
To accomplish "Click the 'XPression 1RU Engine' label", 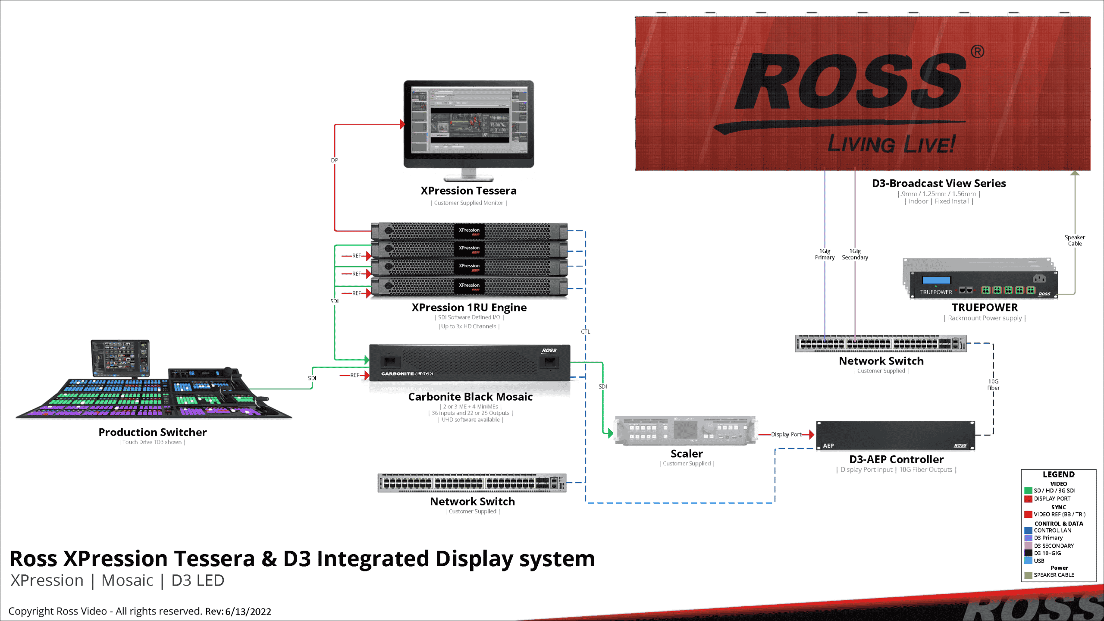I will coord(469,307).
